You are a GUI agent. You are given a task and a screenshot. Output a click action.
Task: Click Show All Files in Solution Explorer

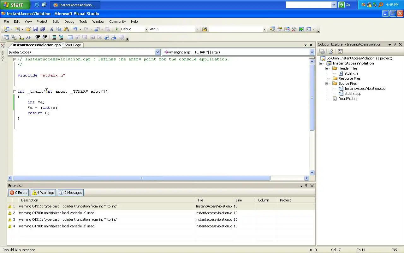click(331, 51)
